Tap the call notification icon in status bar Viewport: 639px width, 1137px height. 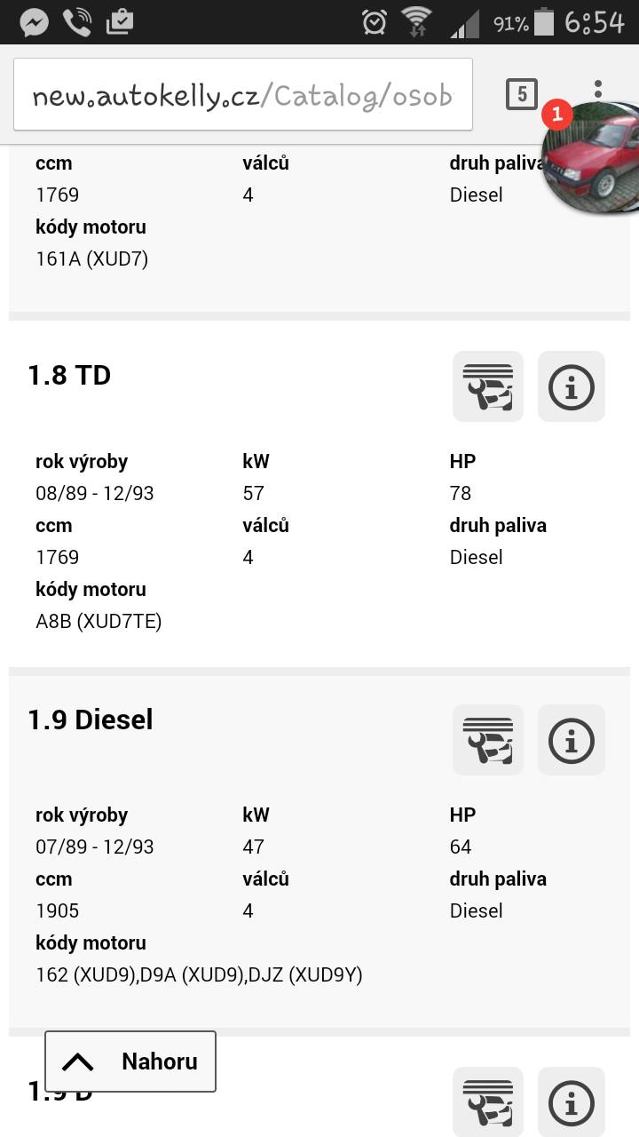pyautogui.click(x=77, y=22)
